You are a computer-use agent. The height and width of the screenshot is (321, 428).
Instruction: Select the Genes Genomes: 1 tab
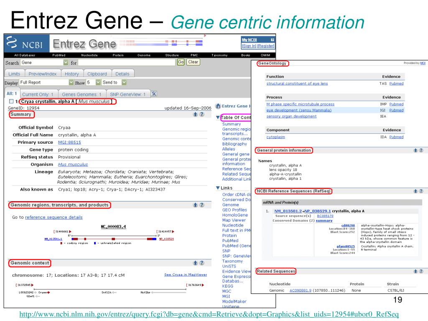click(x=82, y=94)
